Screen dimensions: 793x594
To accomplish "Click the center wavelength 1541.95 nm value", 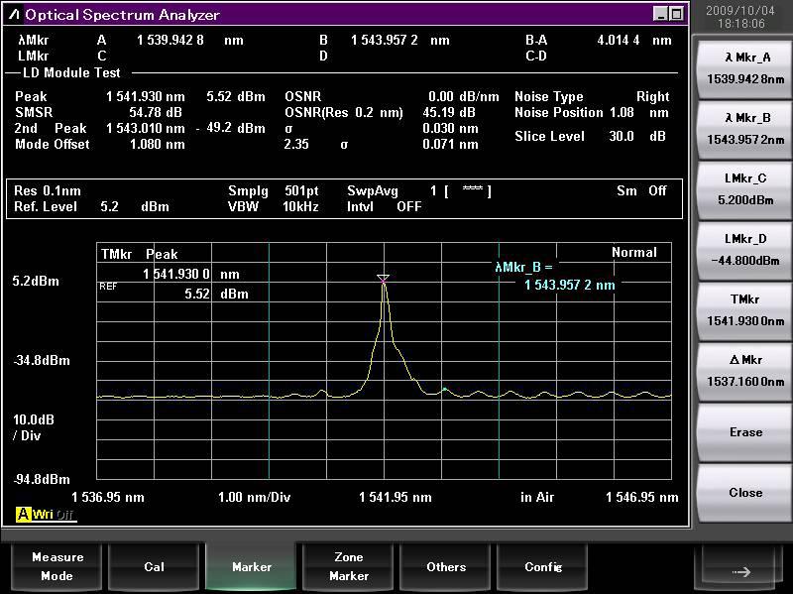I will 395,497.
